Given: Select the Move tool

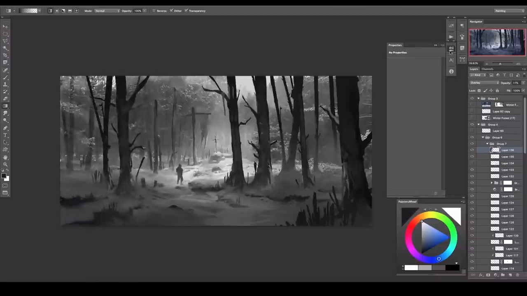Looking at the screenshot, I should 5,26.
